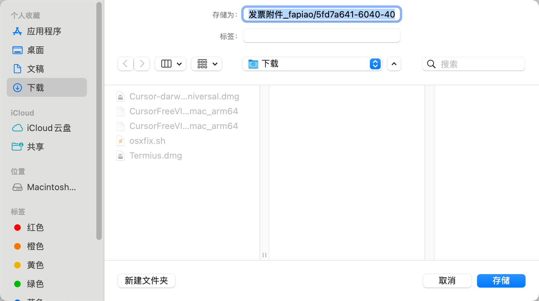Select Downloads folder in sidebar
539x301 pixels.
click(35, 88)
